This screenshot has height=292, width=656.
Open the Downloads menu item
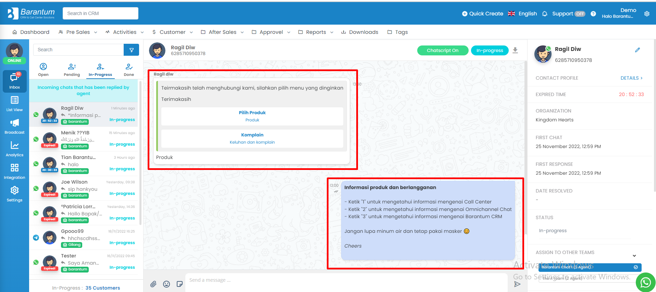(x=360, y=32)
